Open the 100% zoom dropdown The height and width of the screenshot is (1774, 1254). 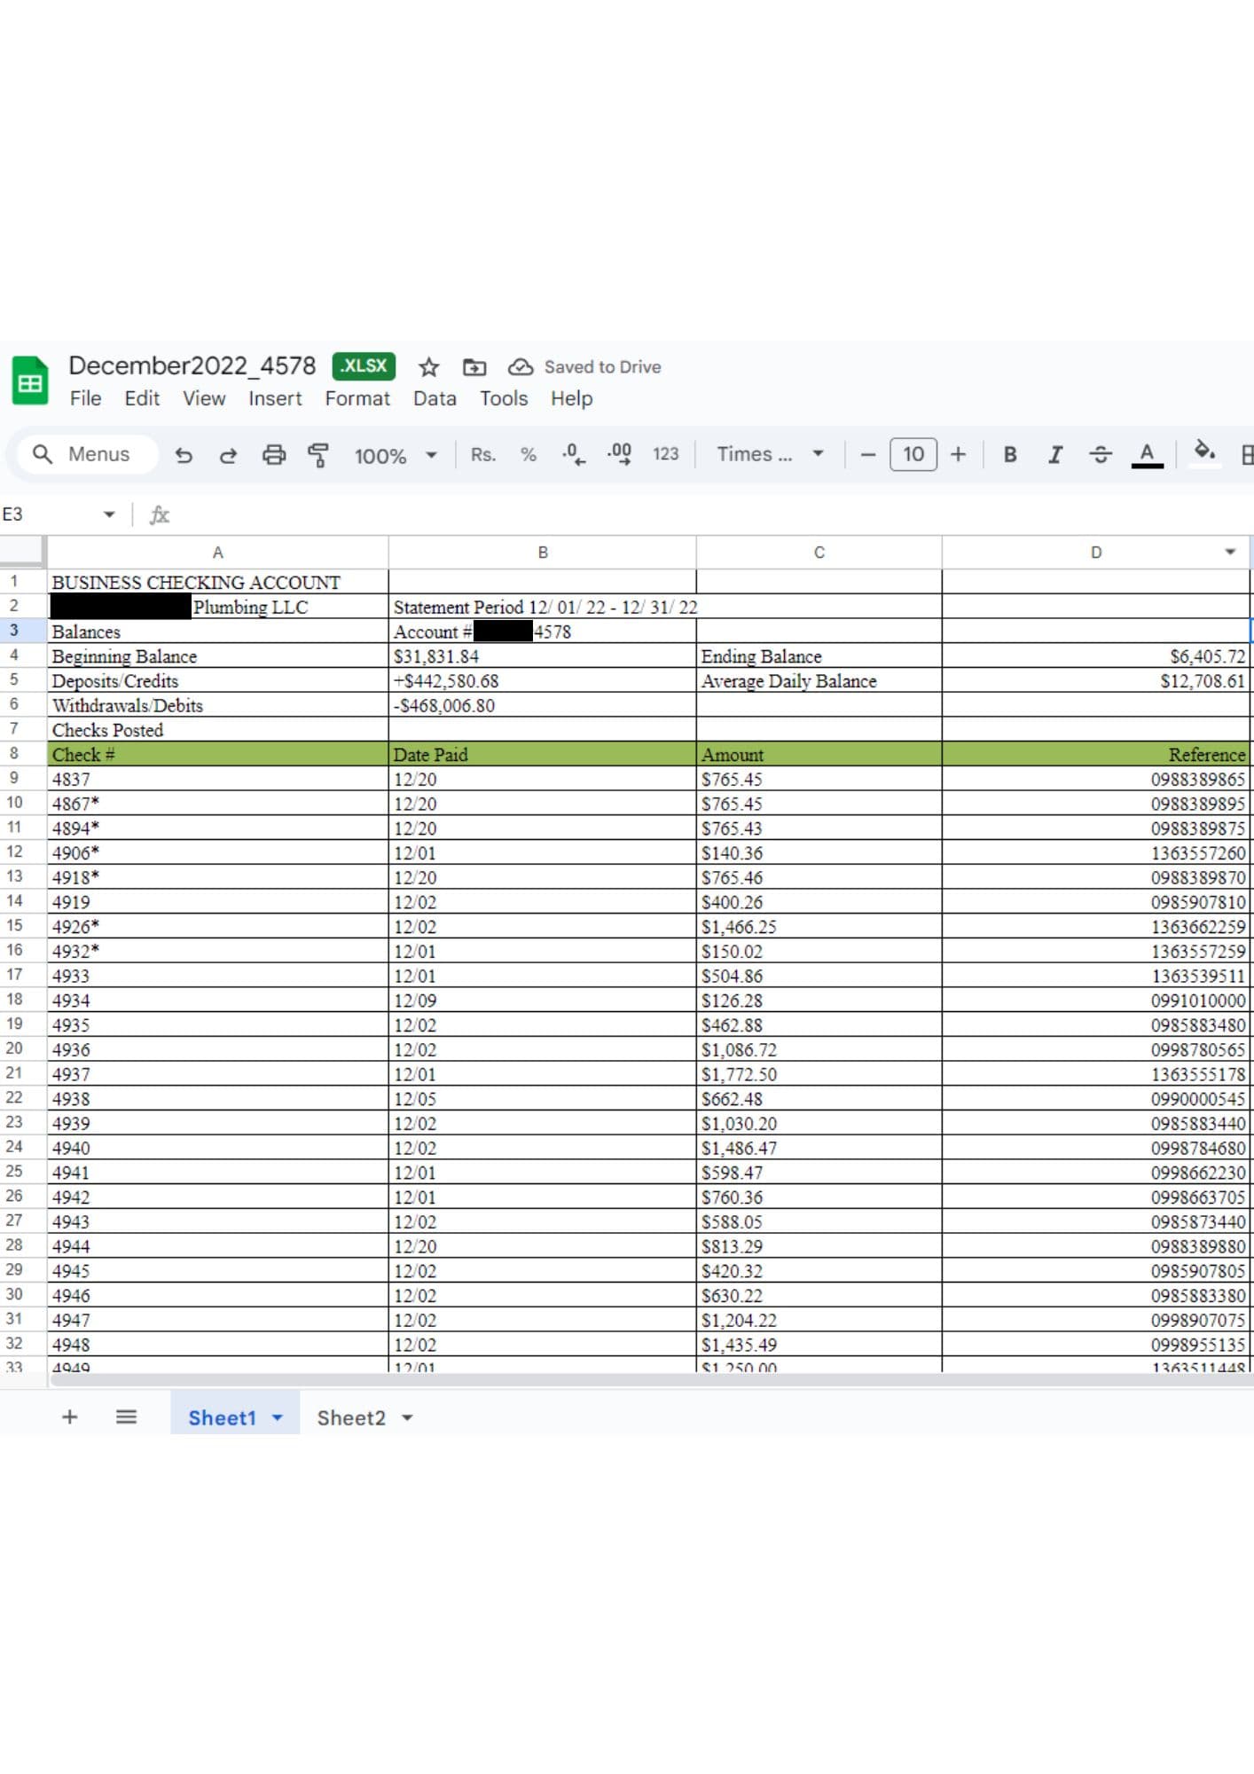(396, 455)
